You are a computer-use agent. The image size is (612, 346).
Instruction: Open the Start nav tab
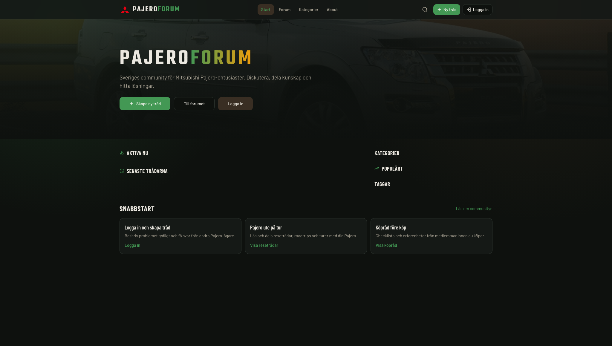(266, 10)
